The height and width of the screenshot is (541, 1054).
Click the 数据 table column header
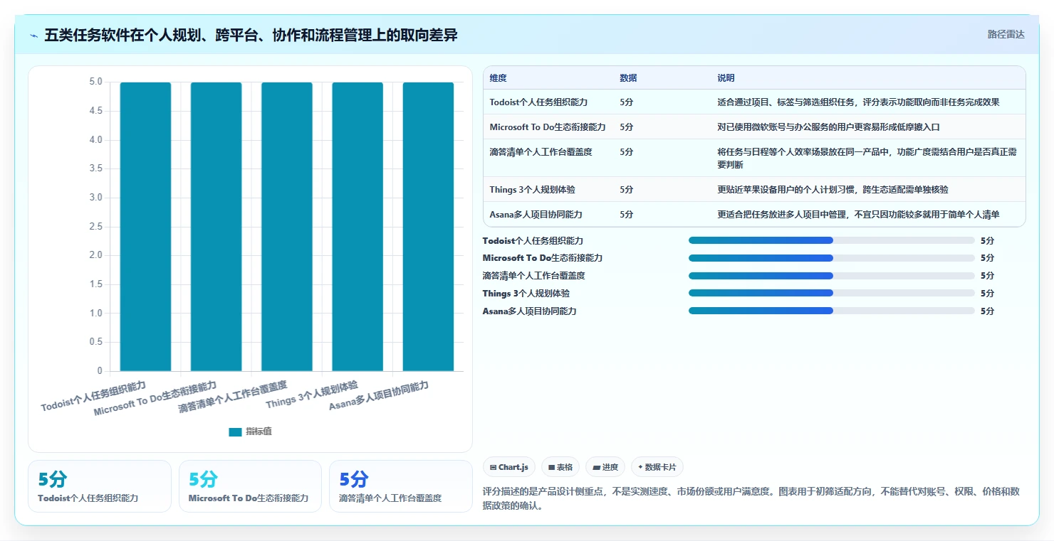click(628, 78)
